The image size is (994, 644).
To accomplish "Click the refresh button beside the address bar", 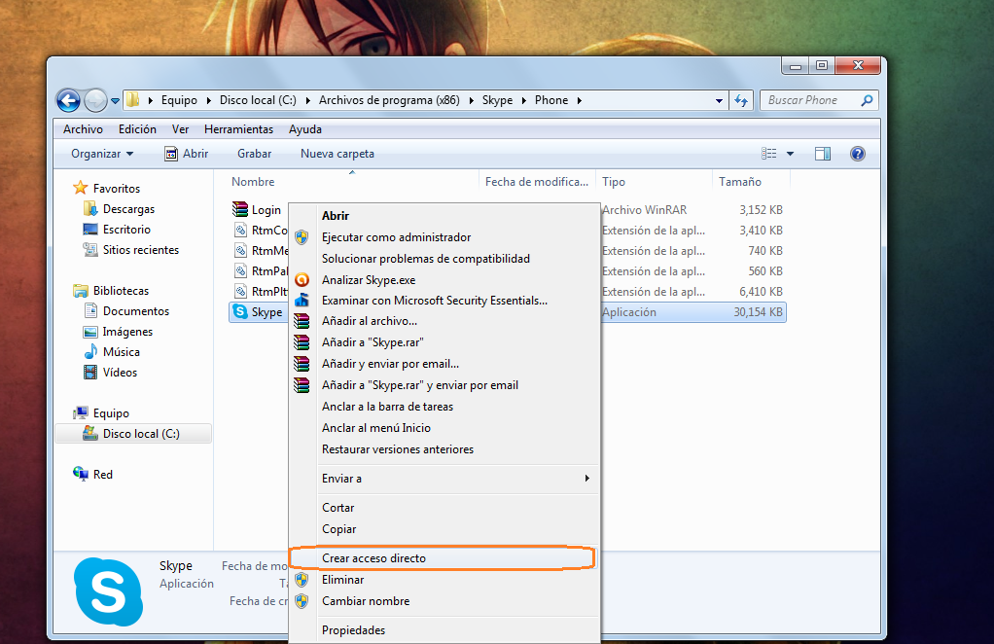I will [x=741, y=100].
